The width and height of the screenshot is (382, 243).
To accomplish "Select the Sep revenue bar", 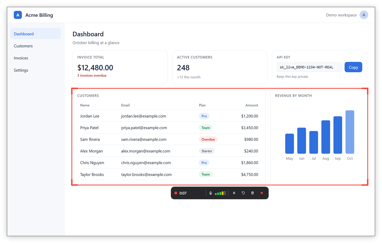I will [x=338, y=135].
